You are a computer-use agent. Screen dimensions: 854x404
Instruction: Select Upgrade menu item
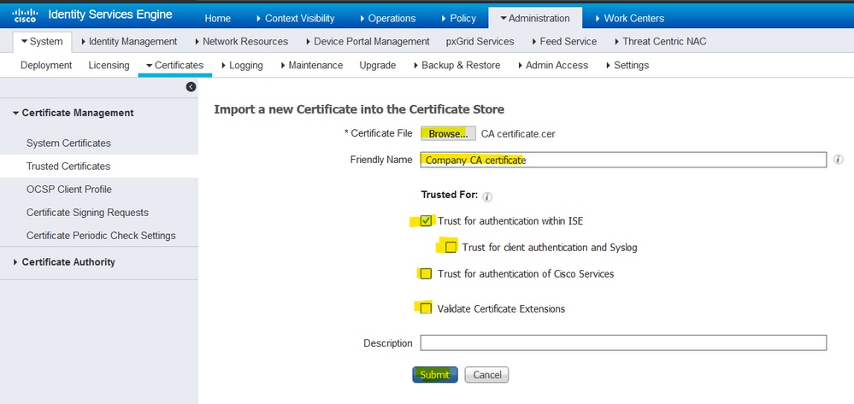tap(378, 65)
